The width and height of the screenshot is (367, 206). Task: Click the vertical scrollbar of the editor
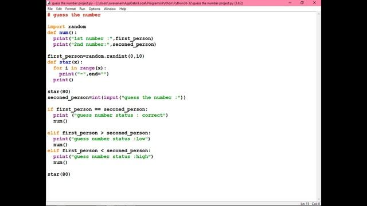pos(319,106)
